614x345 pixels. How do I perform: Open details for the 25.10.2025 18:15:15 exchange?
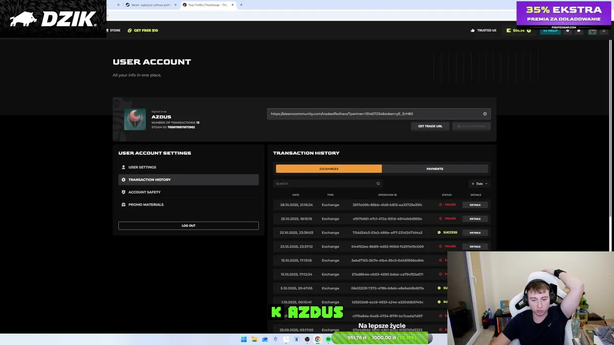475,219
